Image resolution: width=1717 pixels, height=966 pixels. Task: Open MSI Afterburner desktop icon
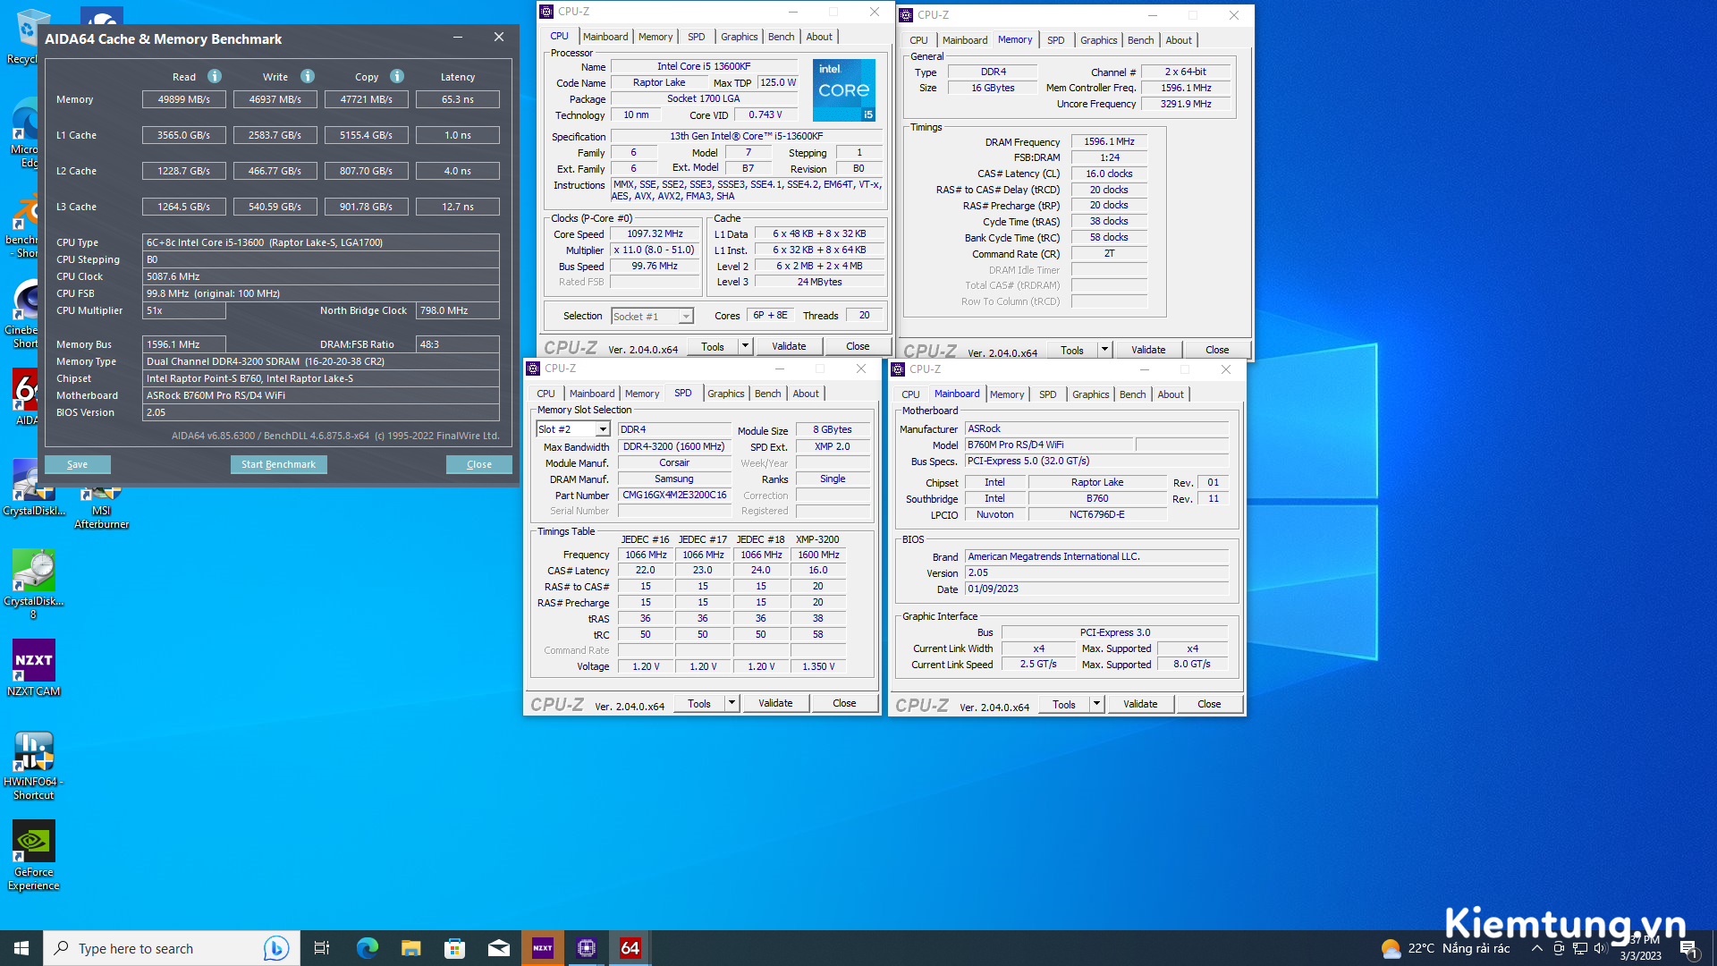click(x=102, y=508)
